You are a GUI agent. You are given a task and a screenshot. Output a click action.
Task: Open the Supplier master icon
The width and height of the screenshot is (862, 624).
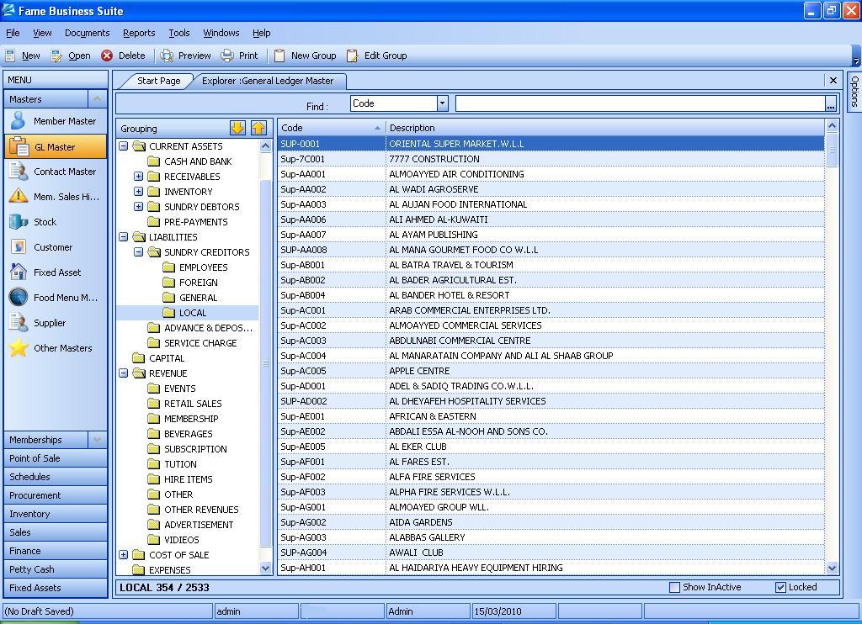(19, 322)
